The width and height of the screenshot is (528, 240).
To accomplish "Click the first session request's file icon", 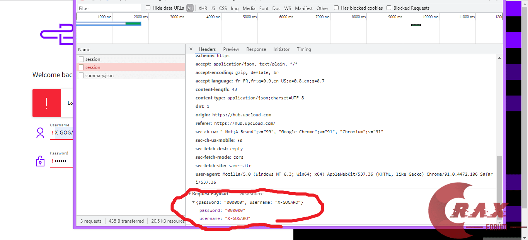I will [81, 59].
